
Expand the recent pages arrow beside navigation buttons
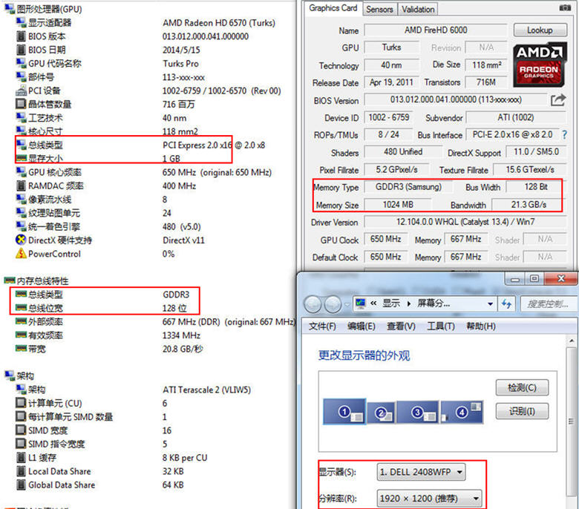tap(347, 304)
